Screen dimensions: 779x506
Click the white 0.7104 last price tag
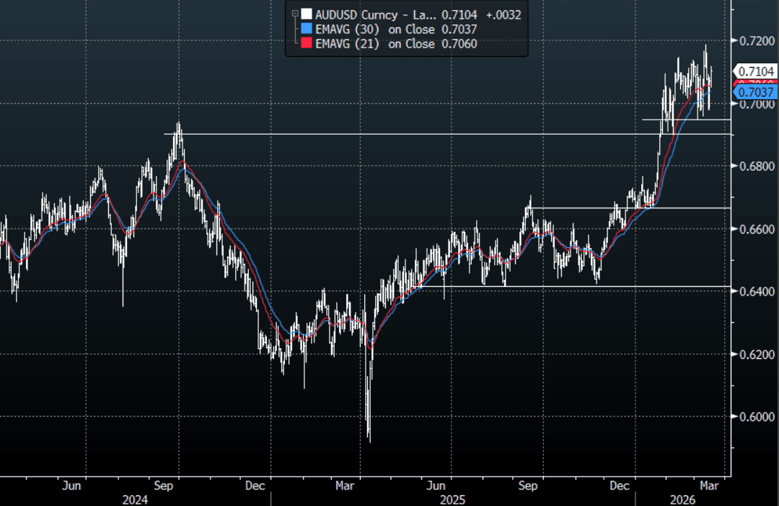click(755, 71)
